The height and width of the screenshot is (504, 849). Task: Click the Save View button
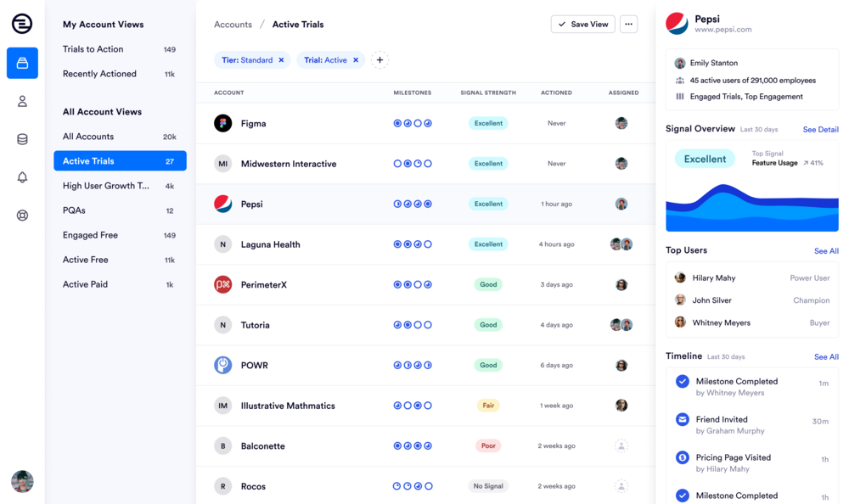[x=583, y=24]
